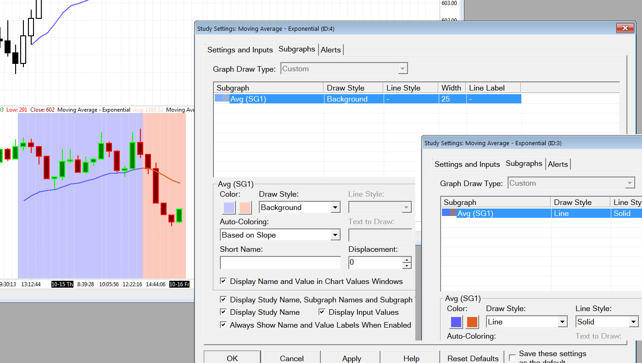Image resolution: width=642 pixels, height=363 pixels.
Task: Click the 603.00 price label on chart scale
Action: pos(449,3)
